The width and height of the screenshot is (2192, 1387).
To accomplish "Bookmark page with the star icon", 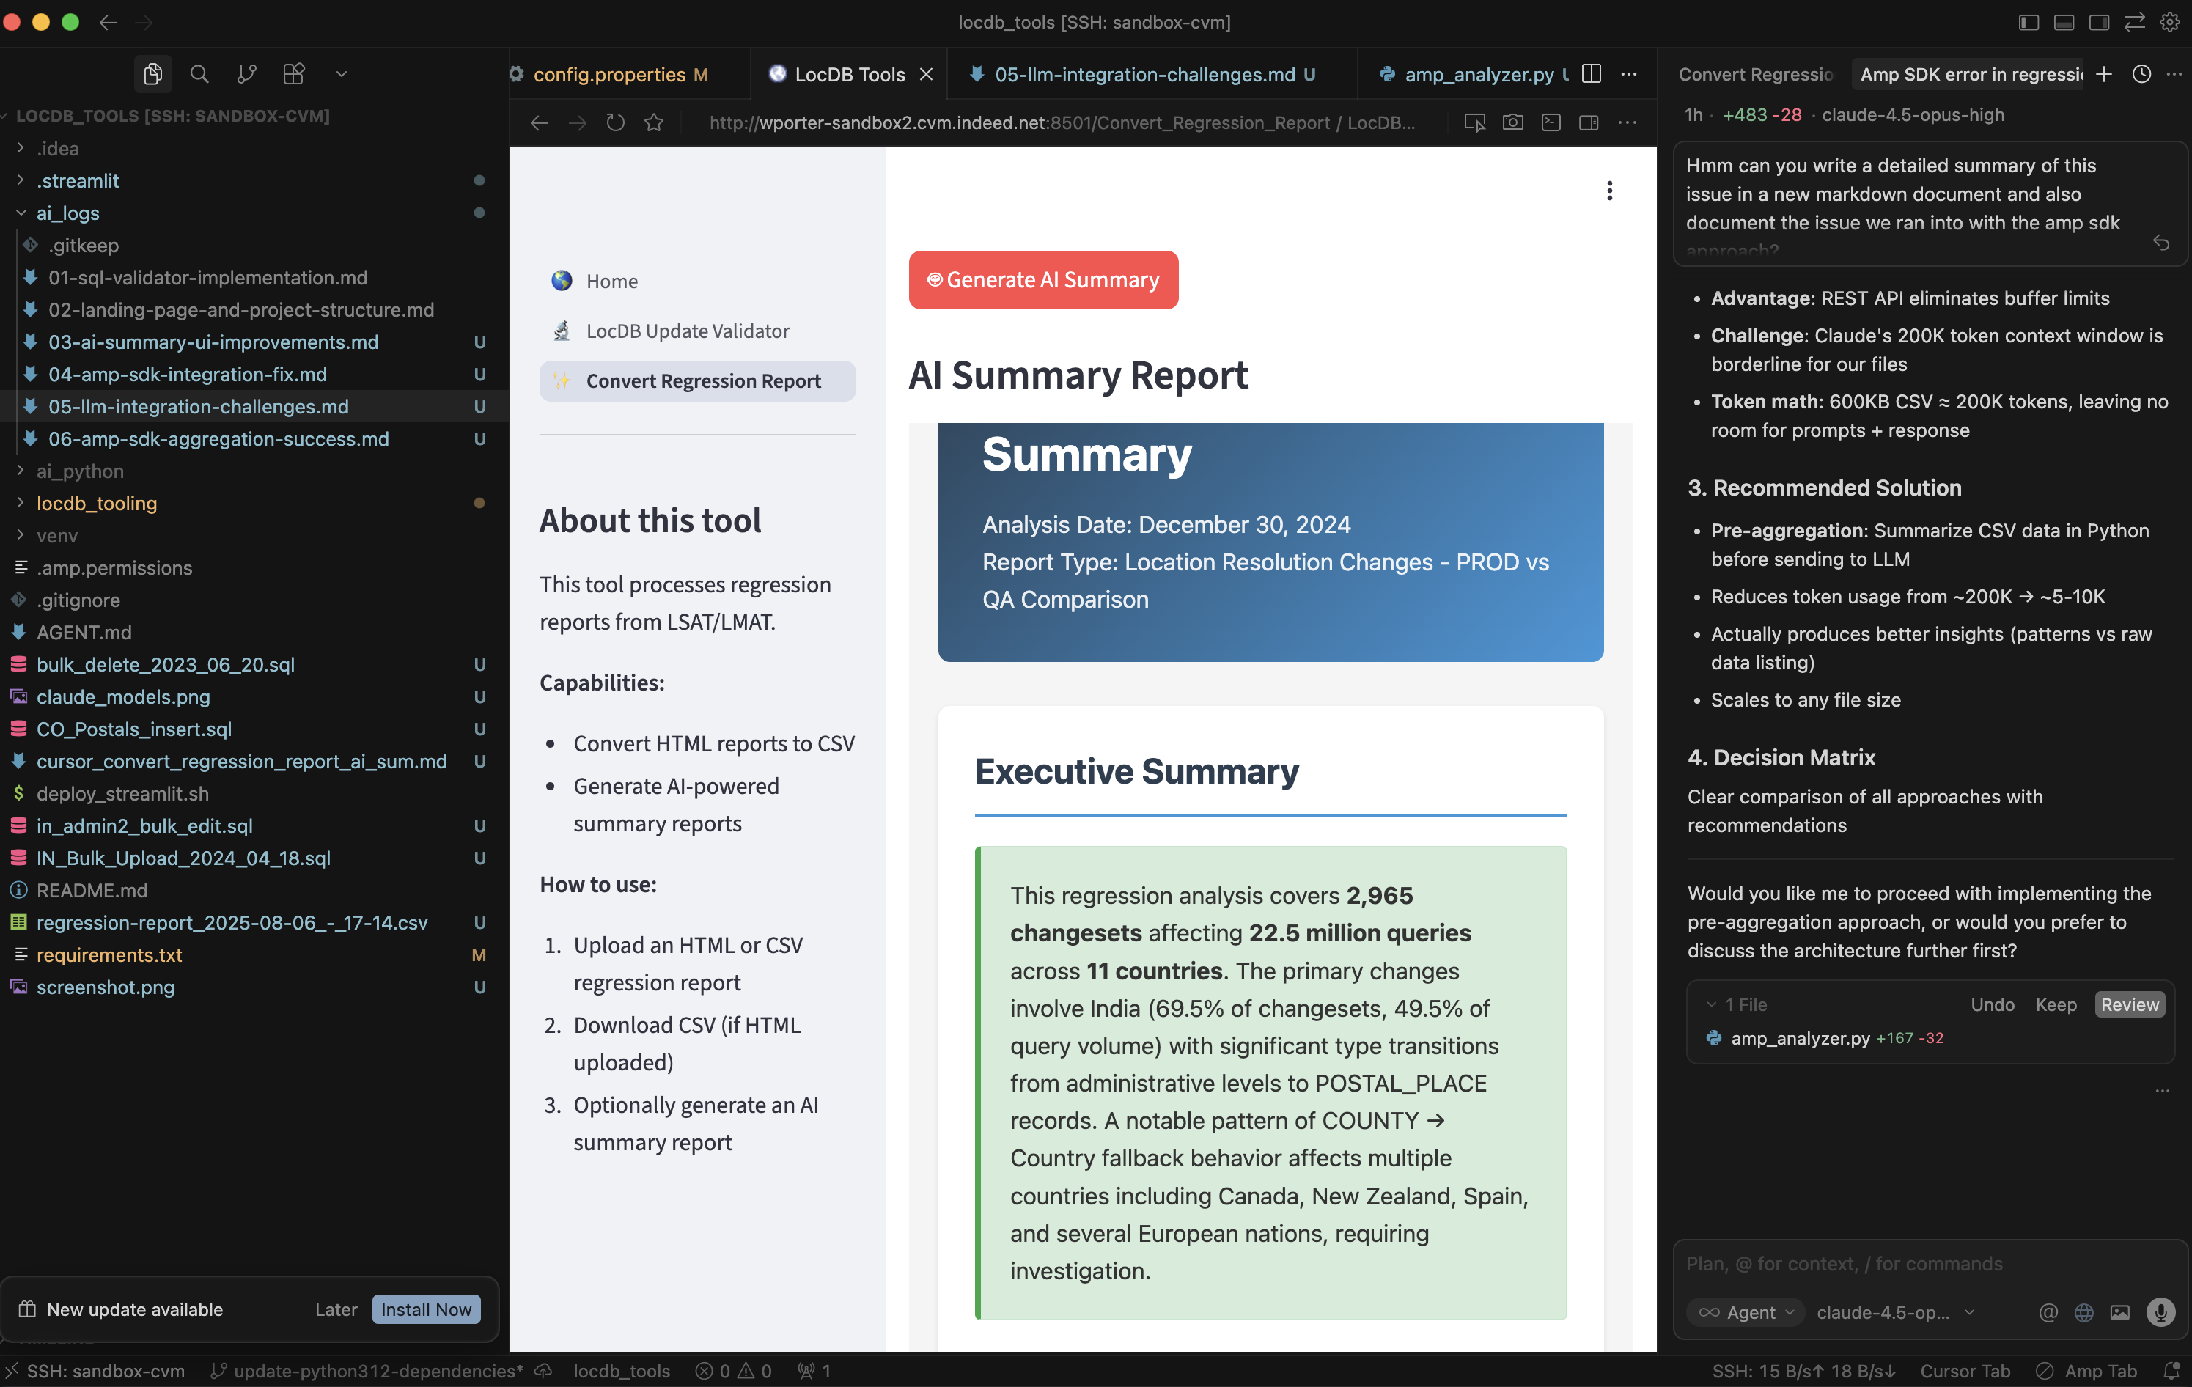I will pyautogui.click(x=654, y=123).
